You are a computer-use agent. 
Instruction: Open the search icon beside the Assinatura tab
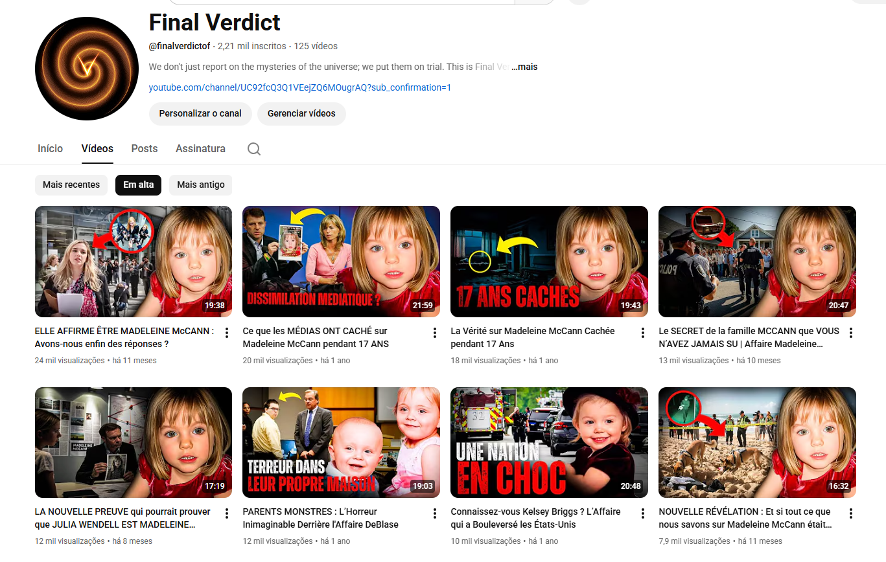click(x=253, y=148)
